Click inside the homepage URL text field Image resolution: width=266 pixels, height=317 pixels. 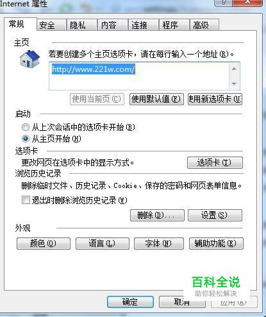click(139, 76)
